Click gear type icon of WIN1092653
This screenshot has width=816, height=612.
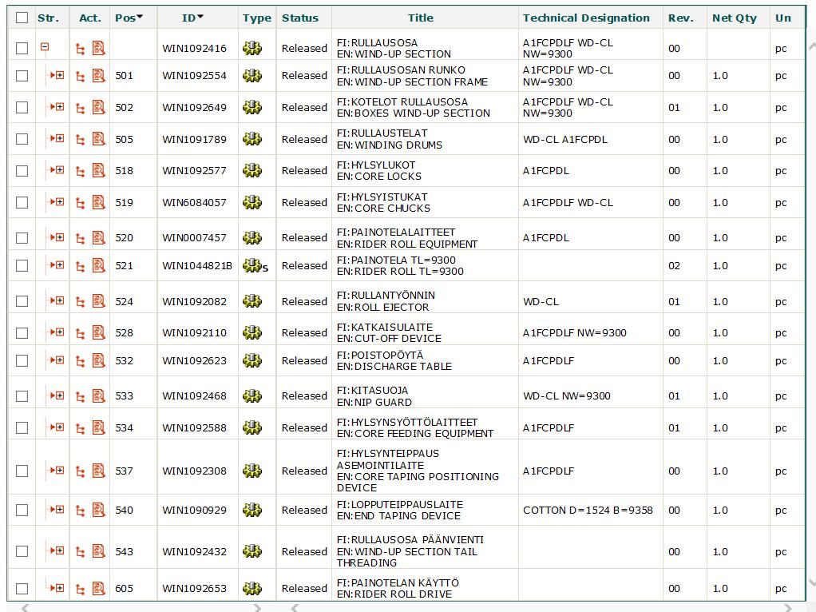(x=252, y=588)
